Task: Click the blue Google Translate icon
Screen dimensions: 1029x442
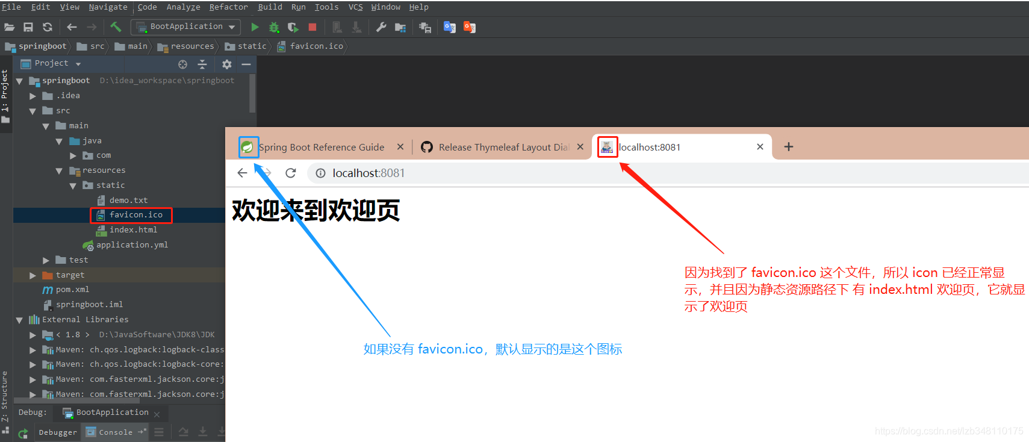Action: 450,27
